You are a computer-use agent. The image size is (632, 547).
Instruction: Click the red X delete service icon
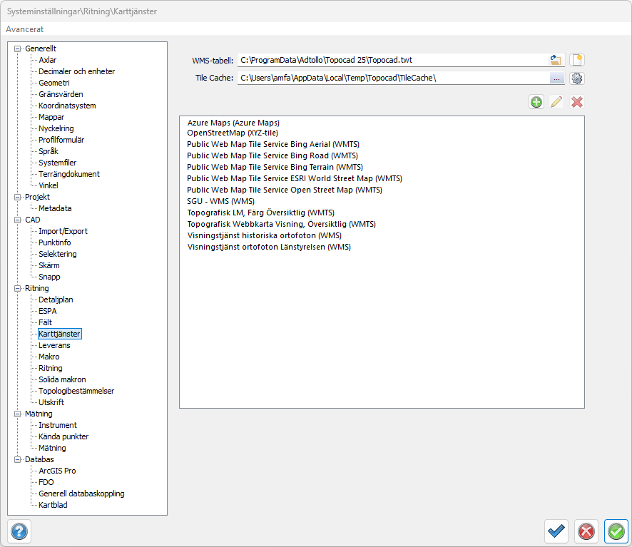click(577, 102)
